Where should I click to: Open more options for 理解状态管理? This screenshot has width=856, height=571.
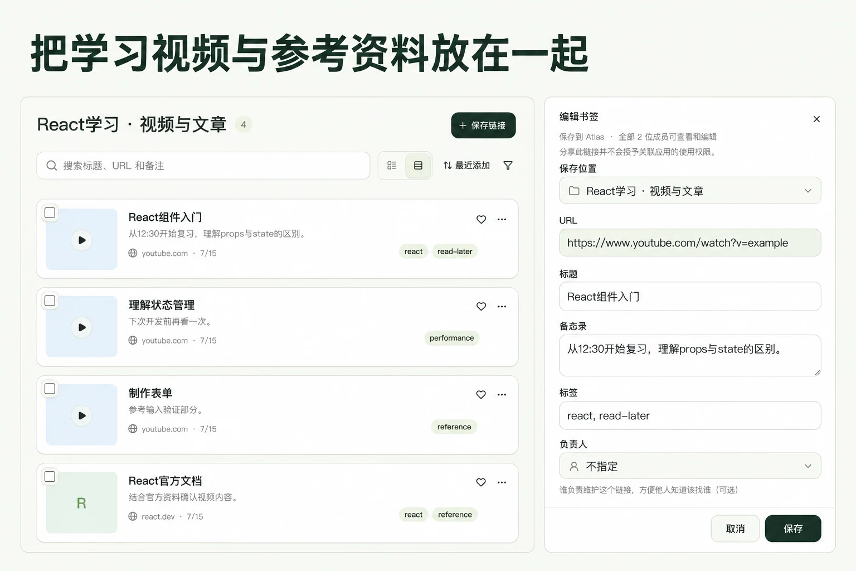(x=502, y=307)
